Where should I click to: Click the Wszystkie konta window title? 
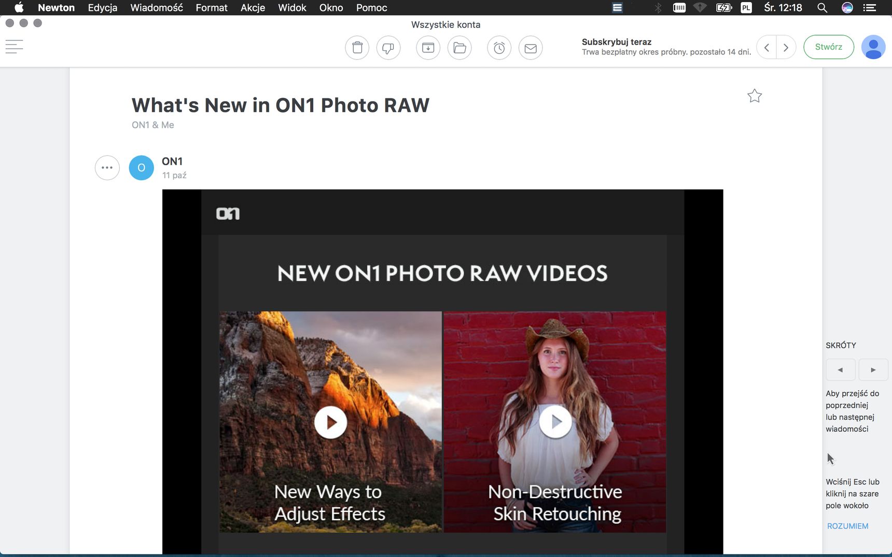pyautogui.click(x=446, y=24)
